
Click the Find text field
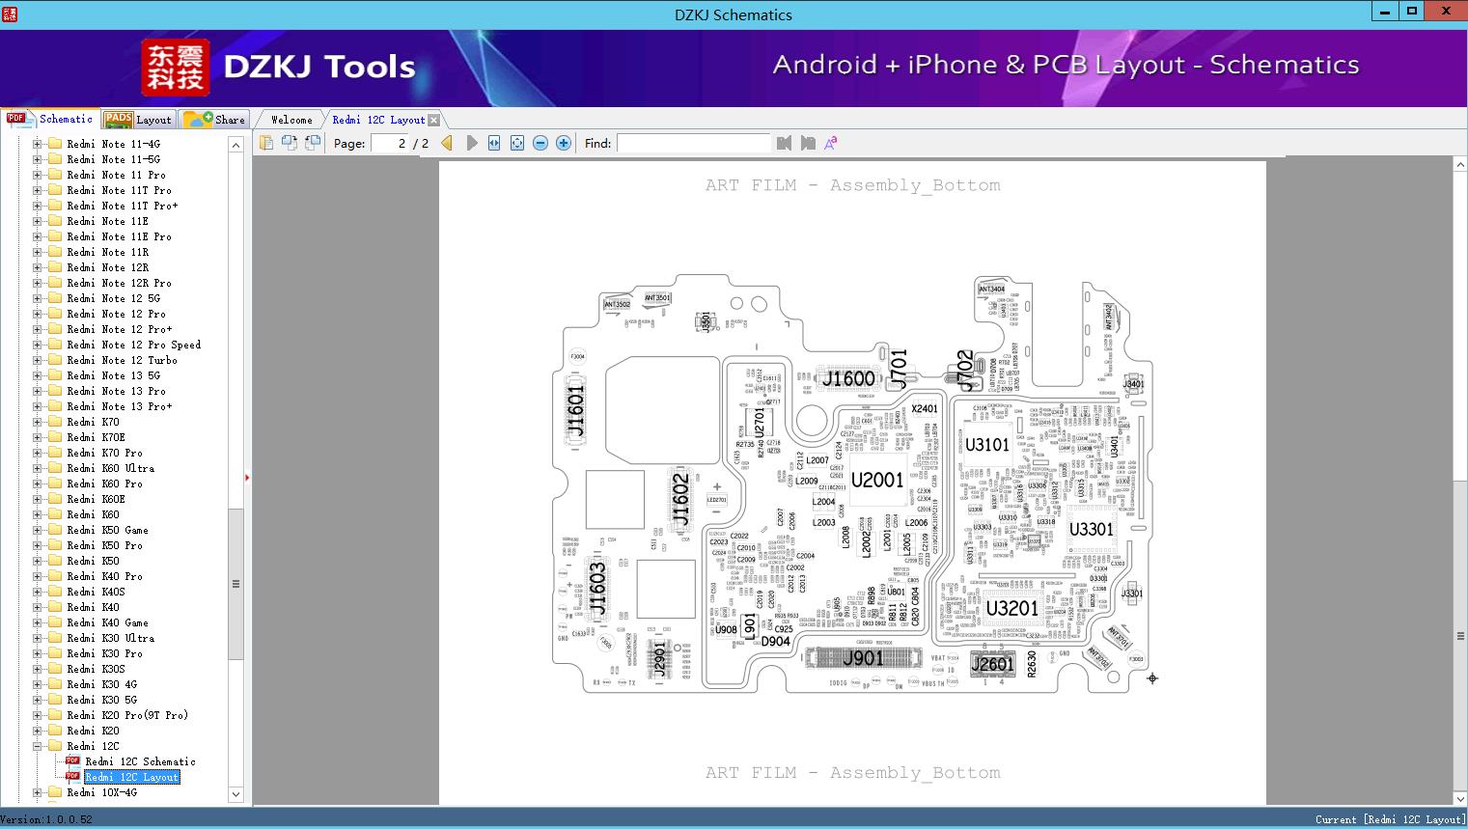(693, 143)
